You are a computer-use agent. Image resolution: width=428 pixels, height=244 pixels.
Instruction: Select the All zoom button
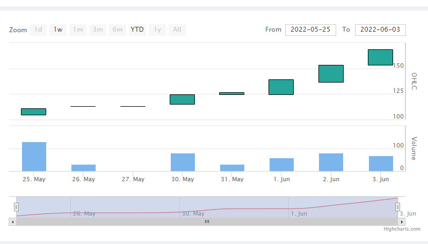(177, 29)
